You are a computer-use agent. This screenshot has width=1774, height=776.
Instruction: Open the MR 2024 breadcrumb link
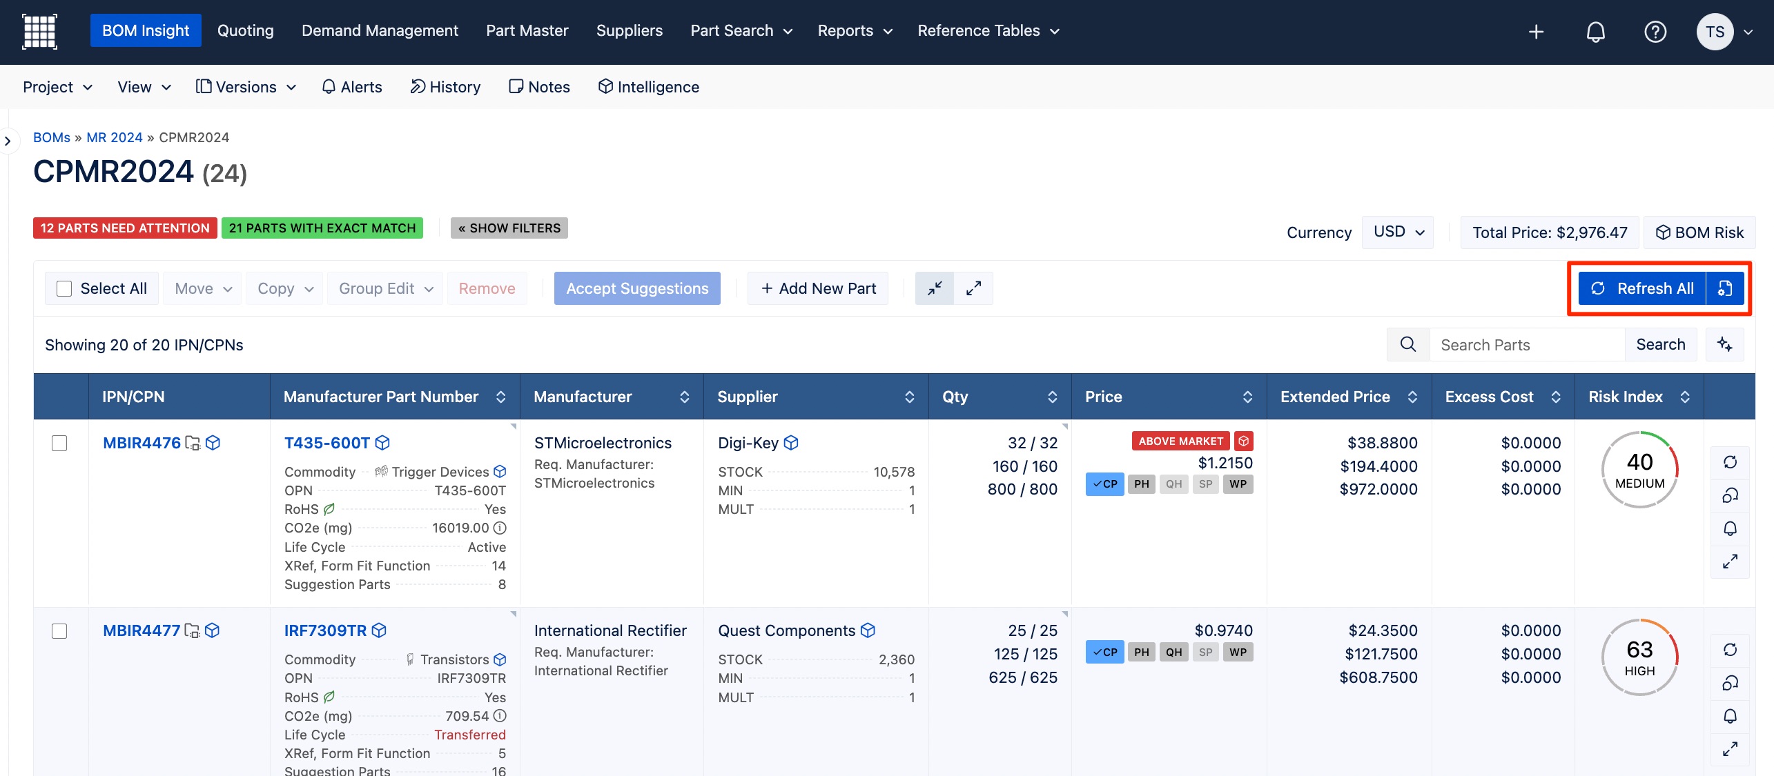pos(115,137)
